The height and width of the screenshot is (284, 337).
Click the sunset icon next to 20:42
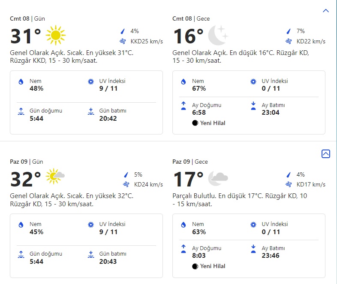[90, 112]
